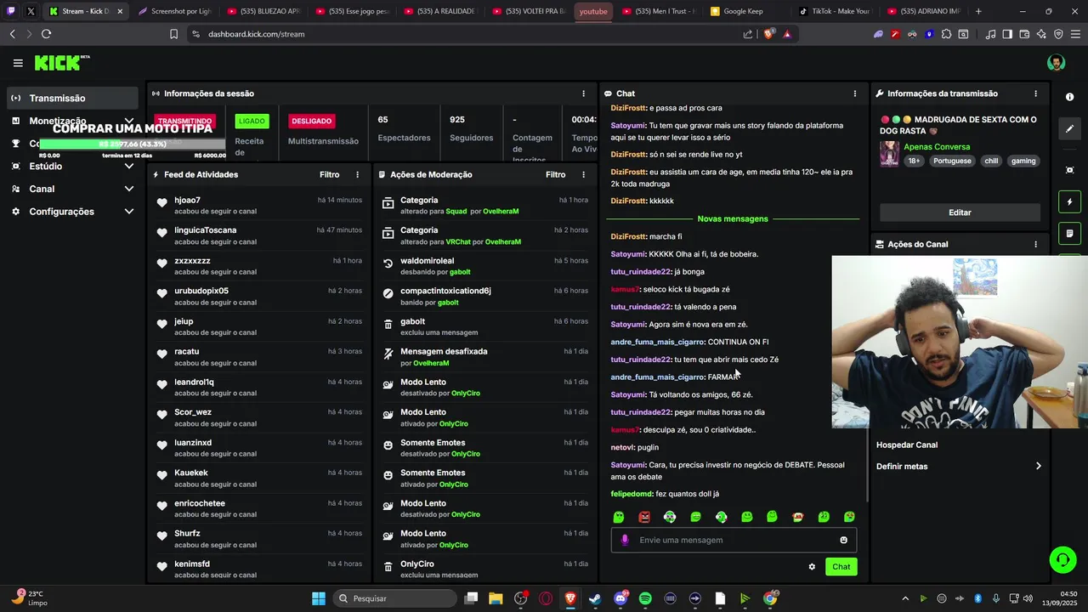The width and height of the screenshot is (1088, 612).
Task: Open File Explorer from the taskbar
Action: tap(496, 598)
